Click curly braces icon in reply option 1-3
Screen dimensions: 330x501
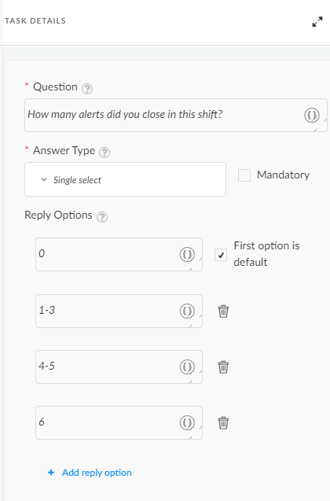[x=187, y=311]
